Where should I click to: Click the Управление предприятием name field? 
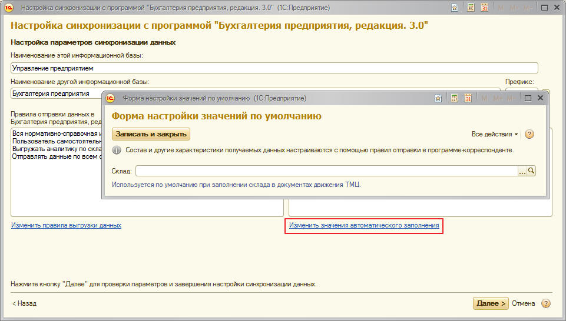pos(274,68)
